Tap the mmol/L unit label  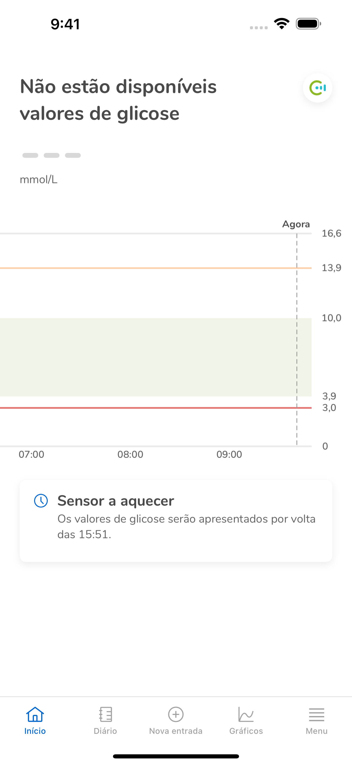pos(38,180)
